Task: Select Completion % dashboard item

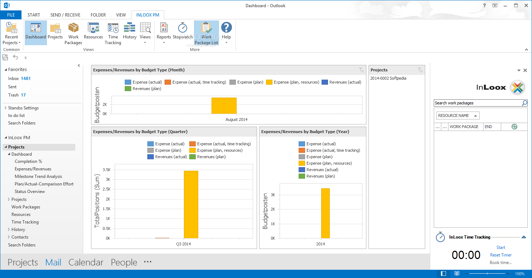Action: pyautogui.click(x=28, y=161)
